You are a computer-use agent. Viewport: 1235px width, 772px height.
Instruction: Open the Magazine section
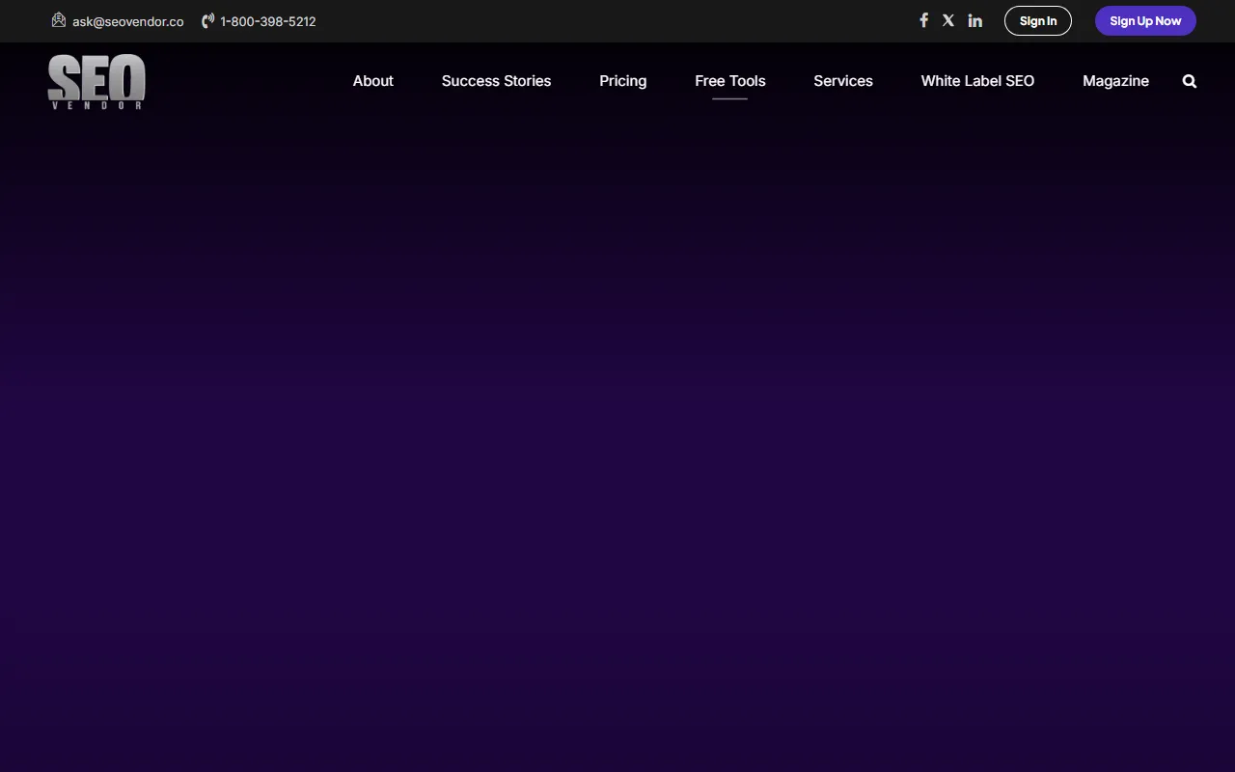click(x=1115, y=81)
